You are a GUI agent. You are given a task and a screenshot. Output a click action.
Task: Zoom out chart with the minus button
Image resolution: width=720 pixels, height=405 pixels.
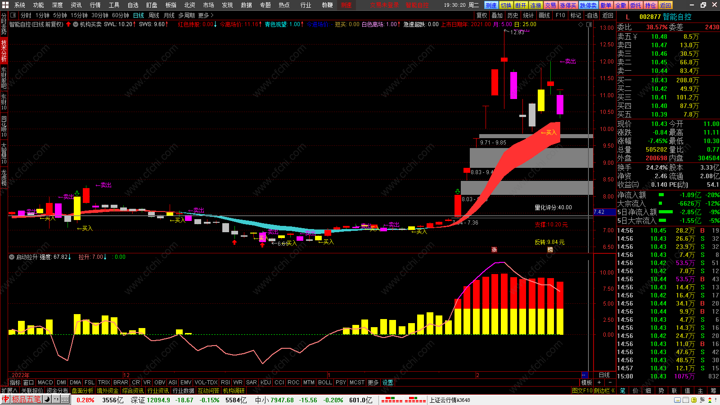pos(610,382)
